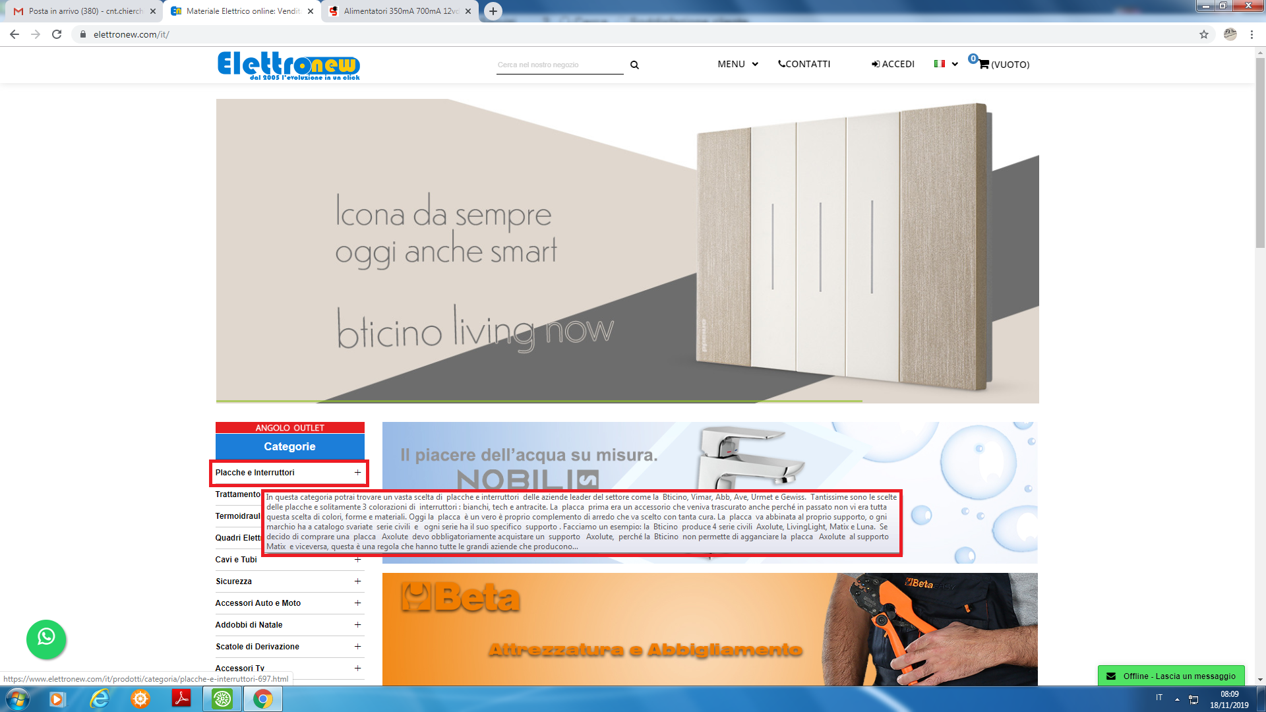Expand Placche e Interruttori plus sign
The height and width of the screenshot is (712, 1266).
pos(357,473)
